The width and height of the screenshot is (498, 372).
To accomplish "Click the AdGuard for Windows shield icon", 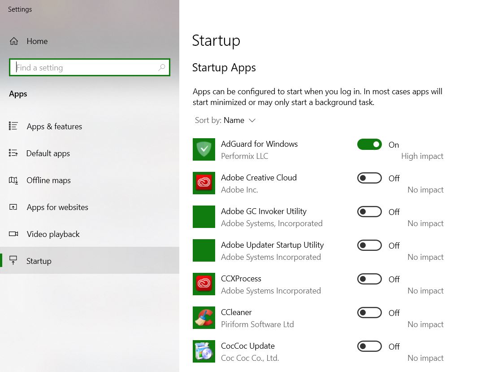I will 204,149.
